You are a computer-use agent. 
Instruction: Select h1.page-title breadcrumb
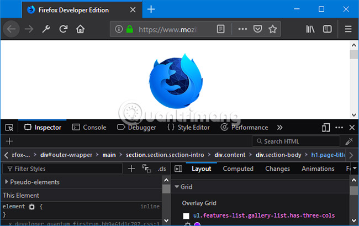click(x=328, y=155)
